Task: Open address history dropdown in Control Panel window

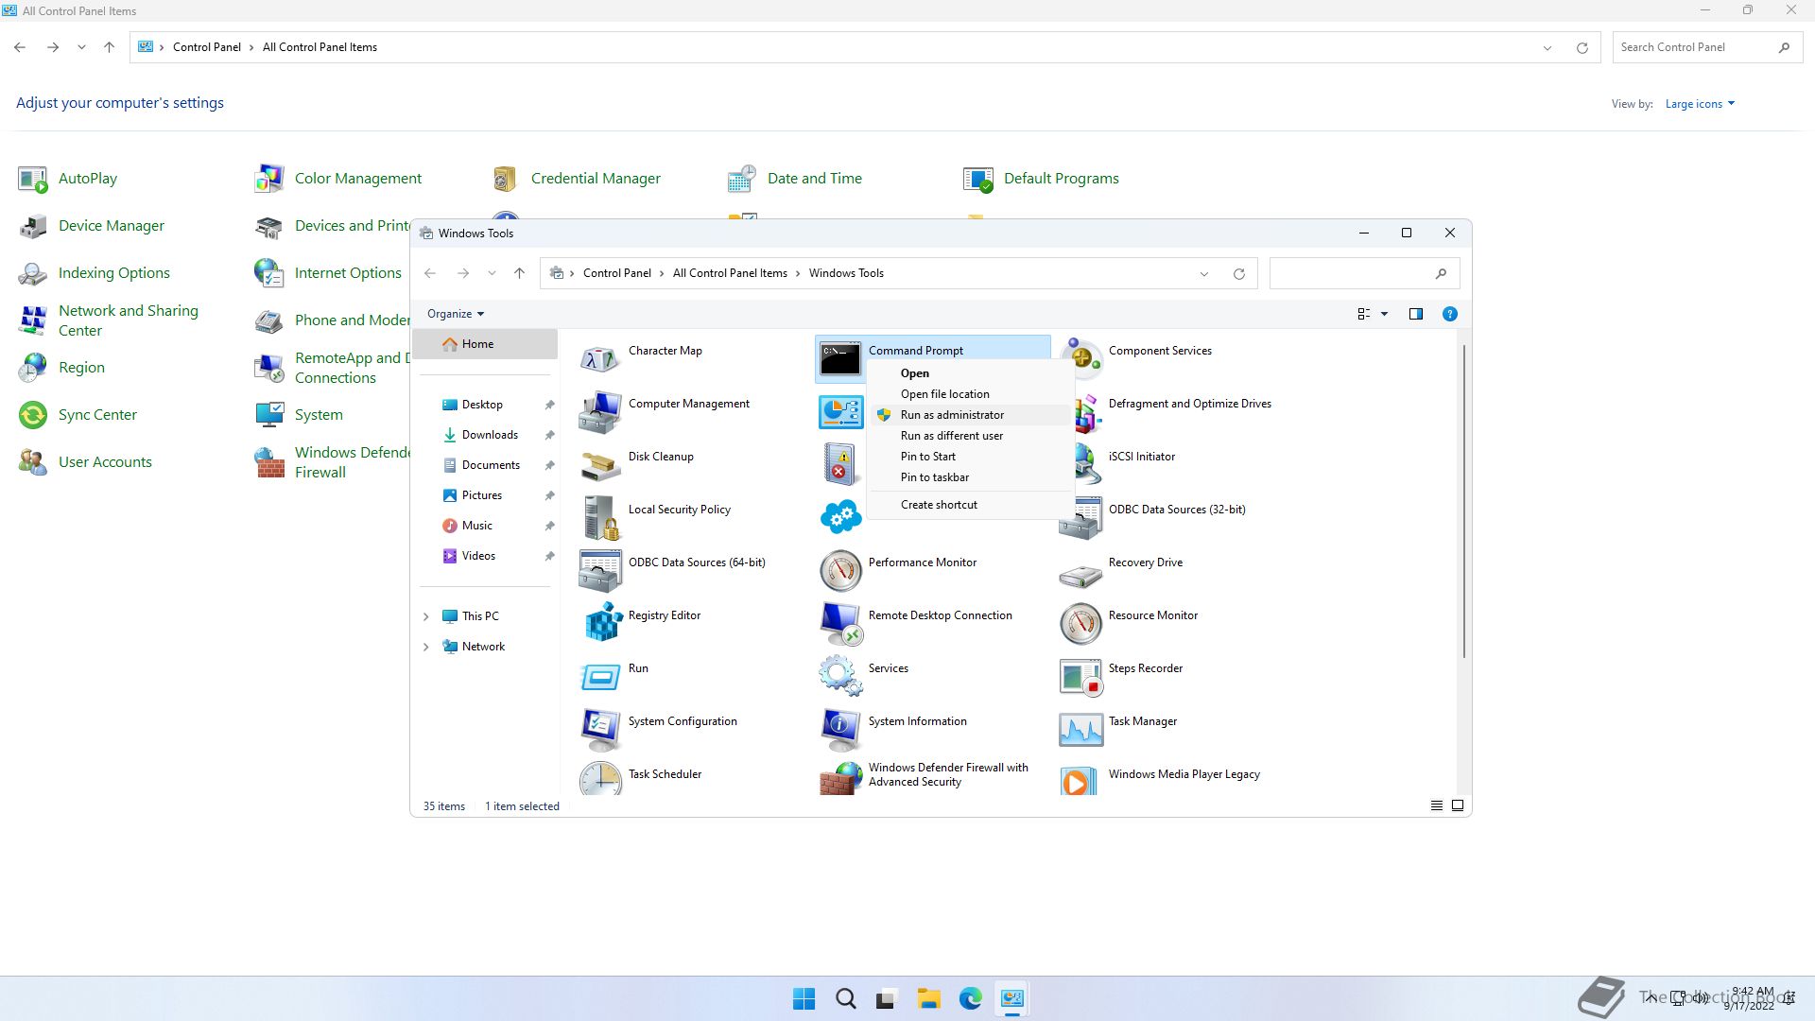Action: pyautogui.click(x=1547, y=48)
